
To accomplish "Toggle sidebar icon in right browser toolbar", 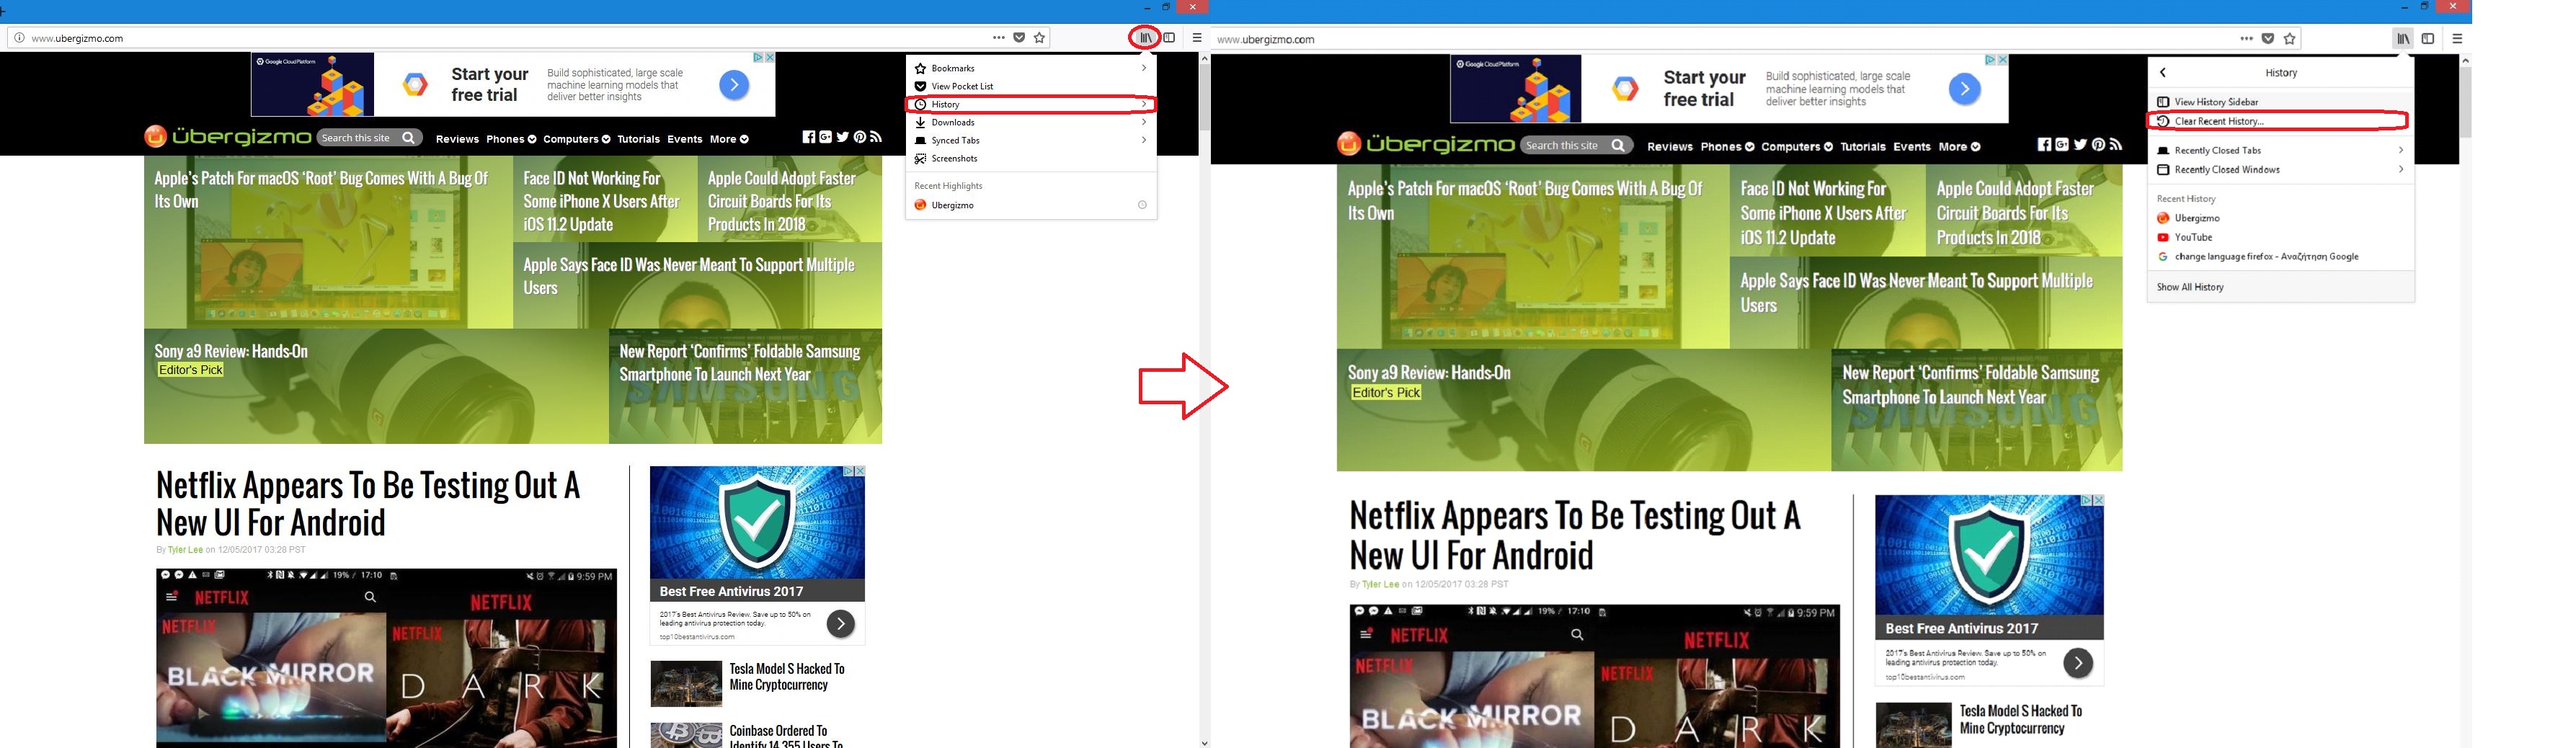I will 2427,39.
